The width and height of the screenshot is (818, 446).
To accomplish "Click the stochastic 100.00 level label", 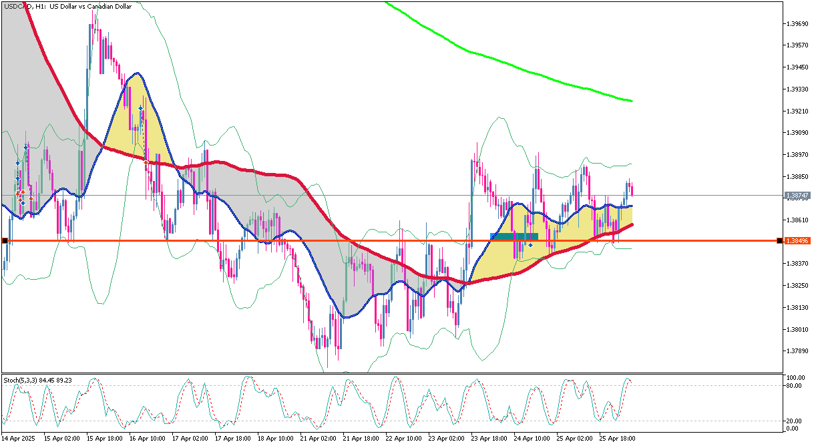I will (x=797, y=377).
